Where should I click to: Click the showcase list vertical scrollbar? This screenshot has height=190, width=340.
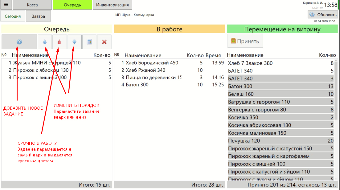point(338,89)
